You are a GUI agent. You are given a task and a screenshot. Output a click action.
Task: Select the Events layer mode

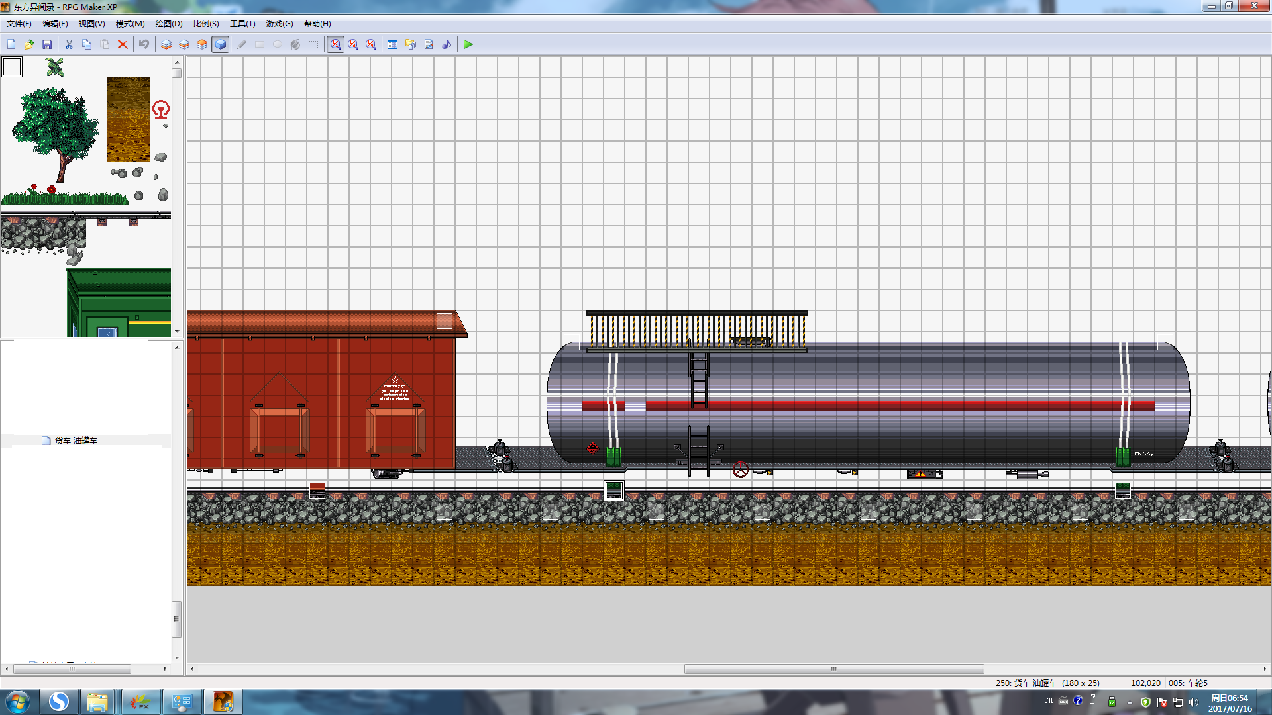tap(221, 44)
